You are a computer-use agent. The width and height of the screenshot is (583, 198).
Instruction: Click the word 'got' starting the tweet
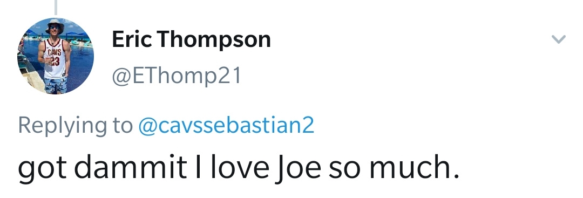click(43, 169)
